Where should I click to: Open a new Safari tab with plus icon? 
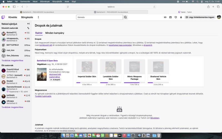click(213, 7)
